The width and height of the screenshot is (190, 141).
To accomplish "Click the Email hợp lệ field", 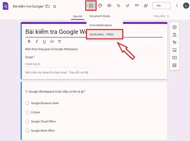I will click(60, 64).
